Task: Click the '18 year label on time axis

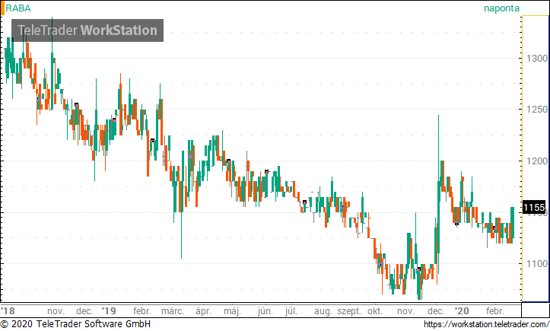Action: pyautogui.click(x=8, y=311)
